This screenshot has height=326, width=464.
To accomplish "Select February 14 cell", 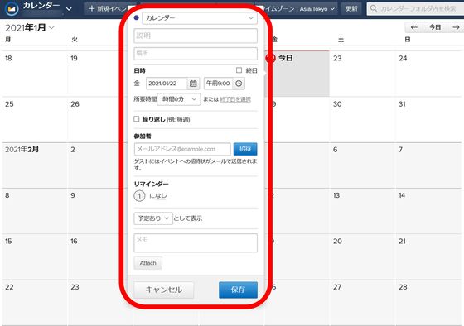I will tap(428, 211).
